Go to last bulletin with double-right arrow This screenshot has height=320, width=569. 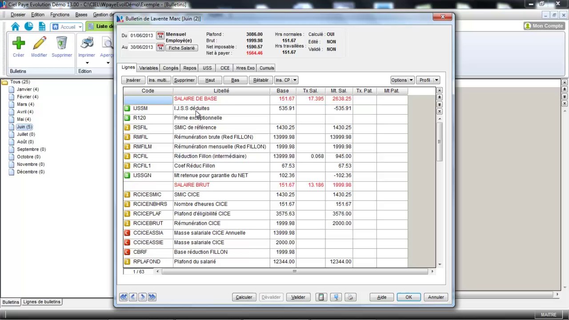(x=152, y=297)
